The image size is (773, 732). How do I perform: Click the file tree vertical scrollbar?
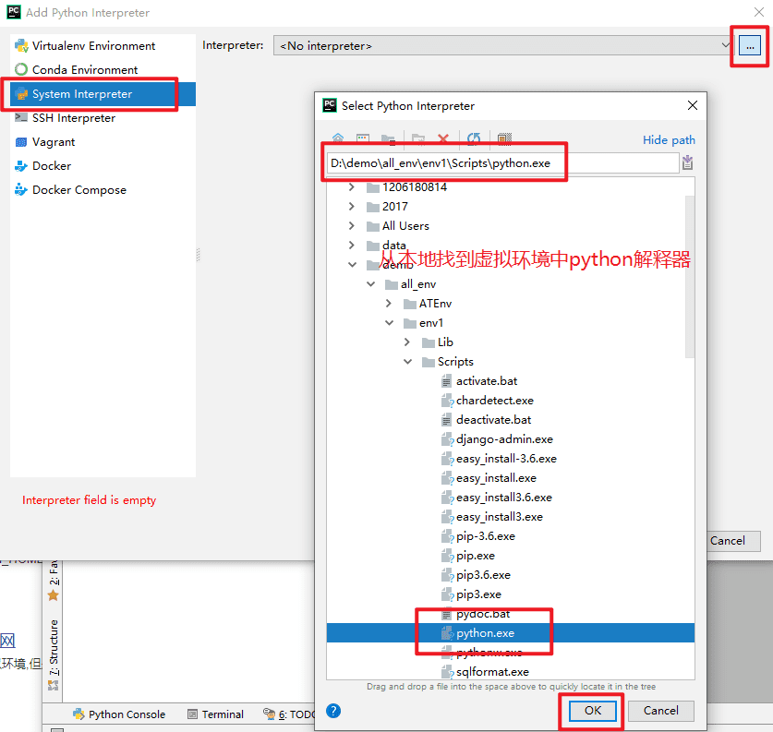tap(690, 276)
